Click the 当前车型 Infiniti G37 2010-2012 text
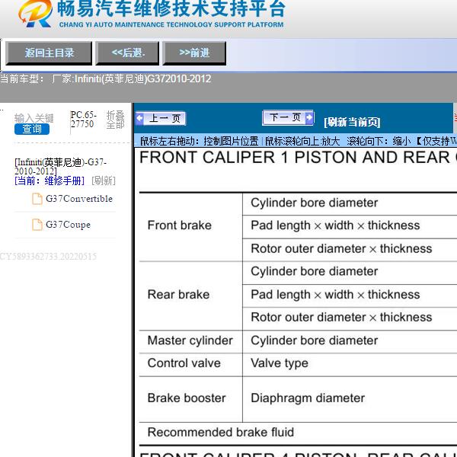 click(x=106, y=79)
